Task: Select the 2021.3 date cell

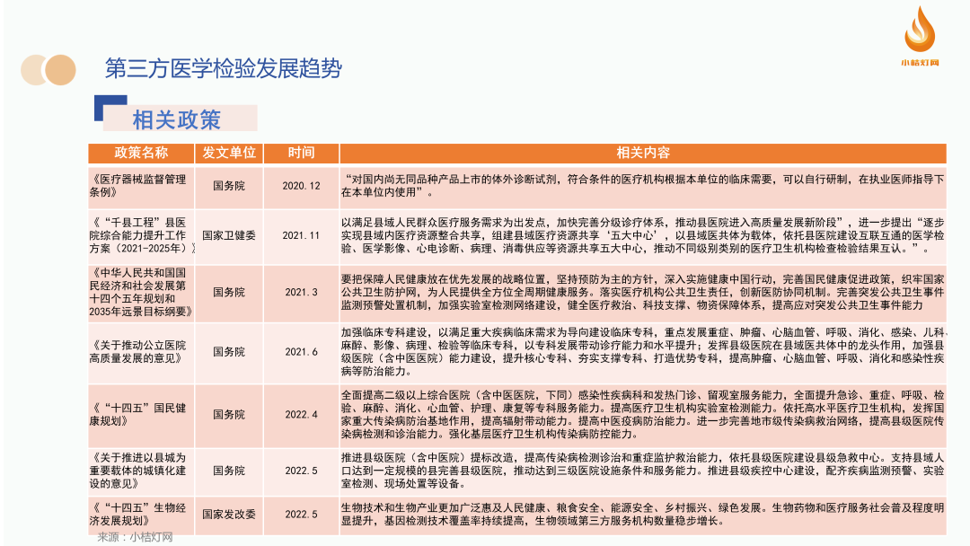Action: click(x=301, y=292)
